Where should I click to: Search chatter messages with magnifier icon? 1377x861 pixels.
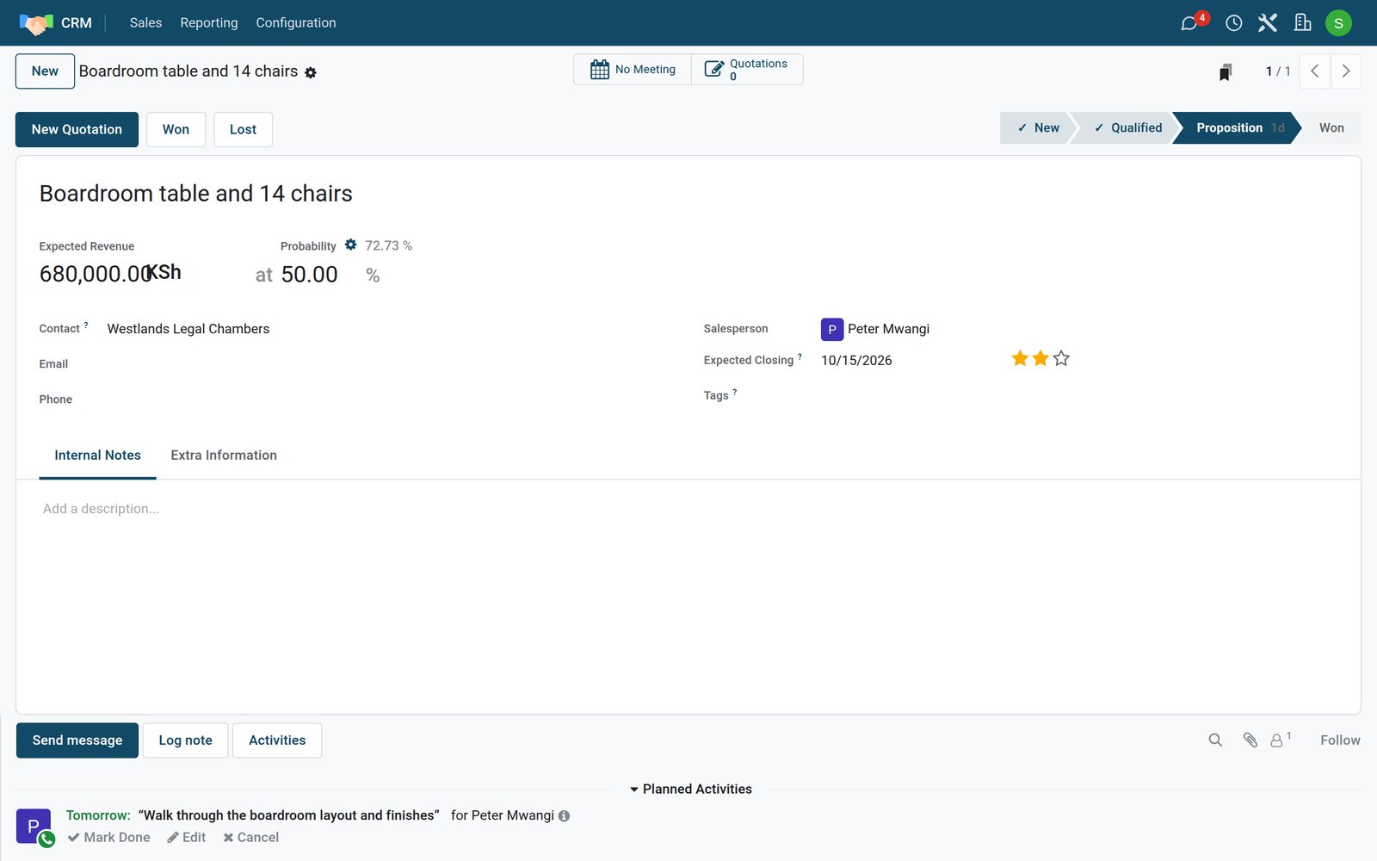1215,740
